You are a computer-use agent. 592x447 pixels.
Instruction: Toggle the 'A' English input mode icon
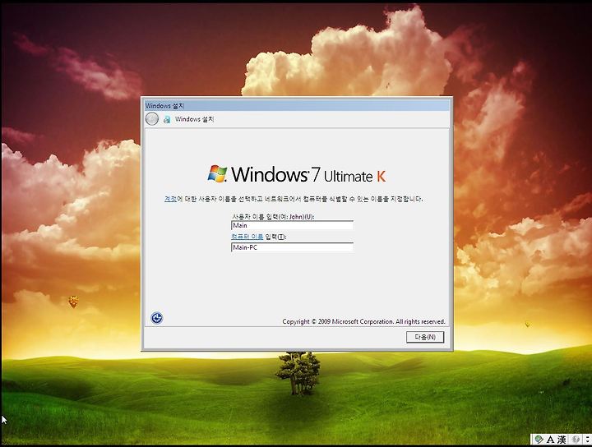click(550, 440)
